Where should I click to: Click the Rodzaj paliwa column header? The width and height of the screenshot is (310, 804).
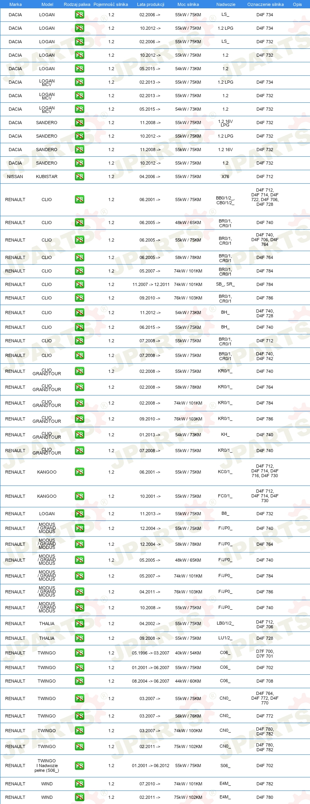coord(77,4)
